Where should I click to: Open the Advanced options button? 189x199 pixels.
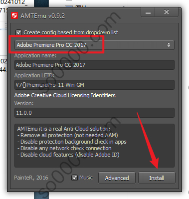point(117,178)
